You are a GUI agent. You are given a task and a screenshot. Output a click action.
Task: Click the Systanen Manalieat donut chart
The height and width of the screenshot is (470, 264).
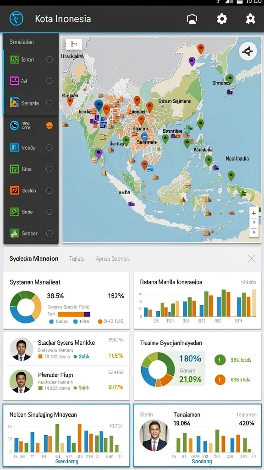[x=26, y=307]
